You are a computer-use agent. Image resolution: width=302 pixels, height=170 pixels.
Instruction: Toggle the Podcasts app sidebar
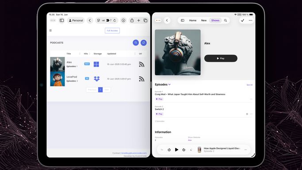(183, 20)
